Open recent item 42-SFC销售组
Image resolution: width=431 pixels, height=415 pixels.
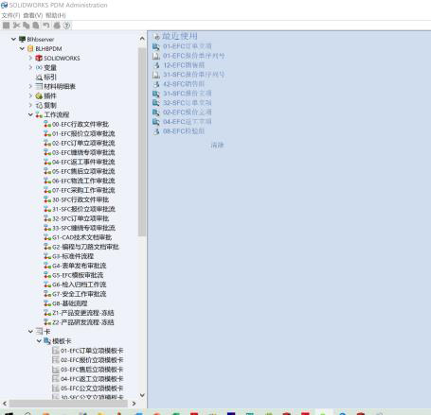[184, 84]
